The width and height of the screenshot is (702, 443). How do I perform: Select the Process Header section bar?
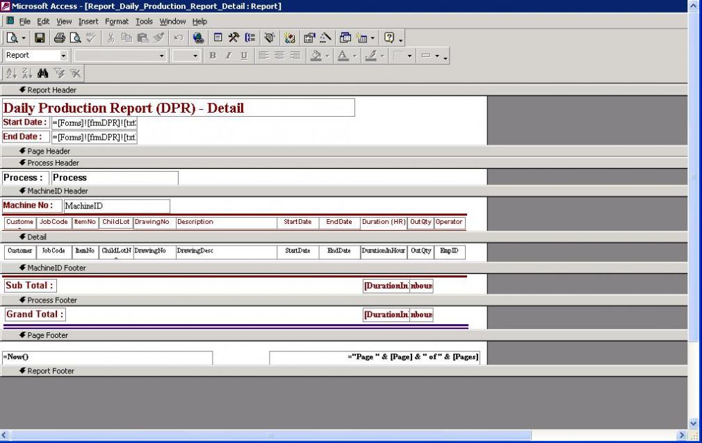click(344, 163)
